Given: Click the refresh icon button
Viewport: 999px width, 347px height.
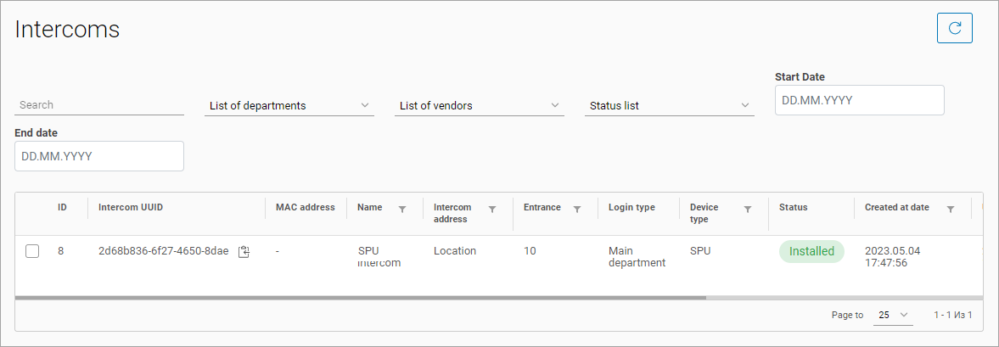Looking at the screenshot, I should tap(954, 28).
